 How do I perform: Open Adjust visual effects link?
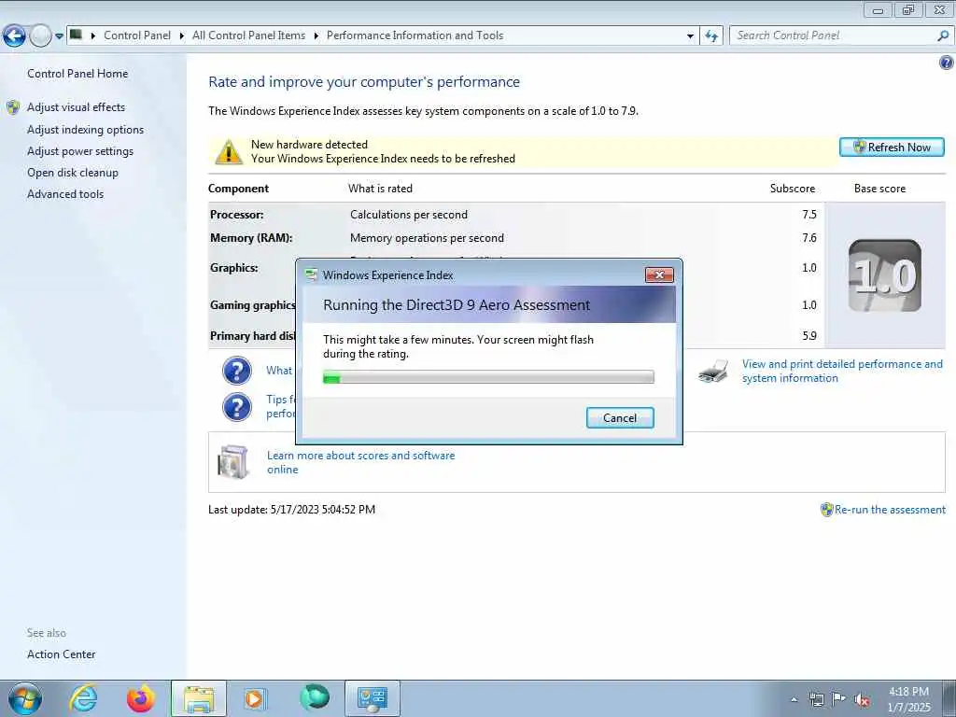77,107
